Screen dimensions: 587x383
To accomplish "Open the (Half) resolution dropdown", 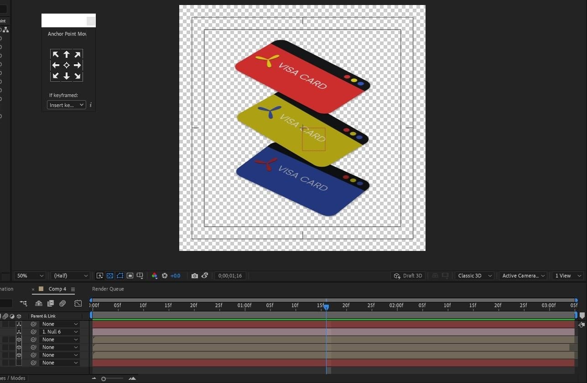I will (x=70, y=276).
